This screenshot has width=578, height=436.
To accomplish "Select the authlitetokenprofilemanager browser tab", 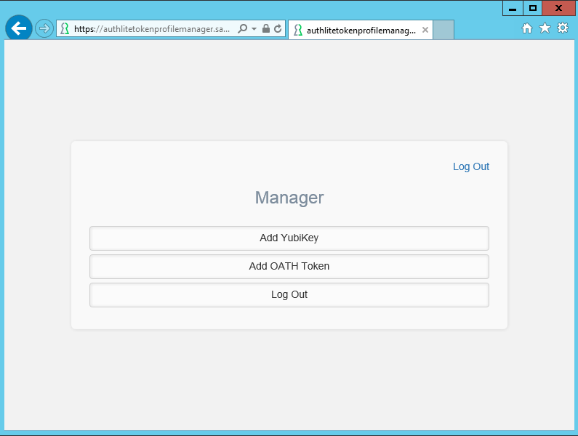I will click(x=360, y=30).
